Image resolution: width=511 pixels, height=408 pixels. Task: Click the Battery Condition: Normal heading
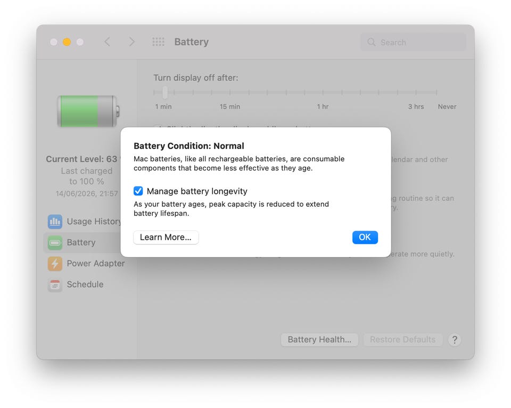[x=188, y=146]
